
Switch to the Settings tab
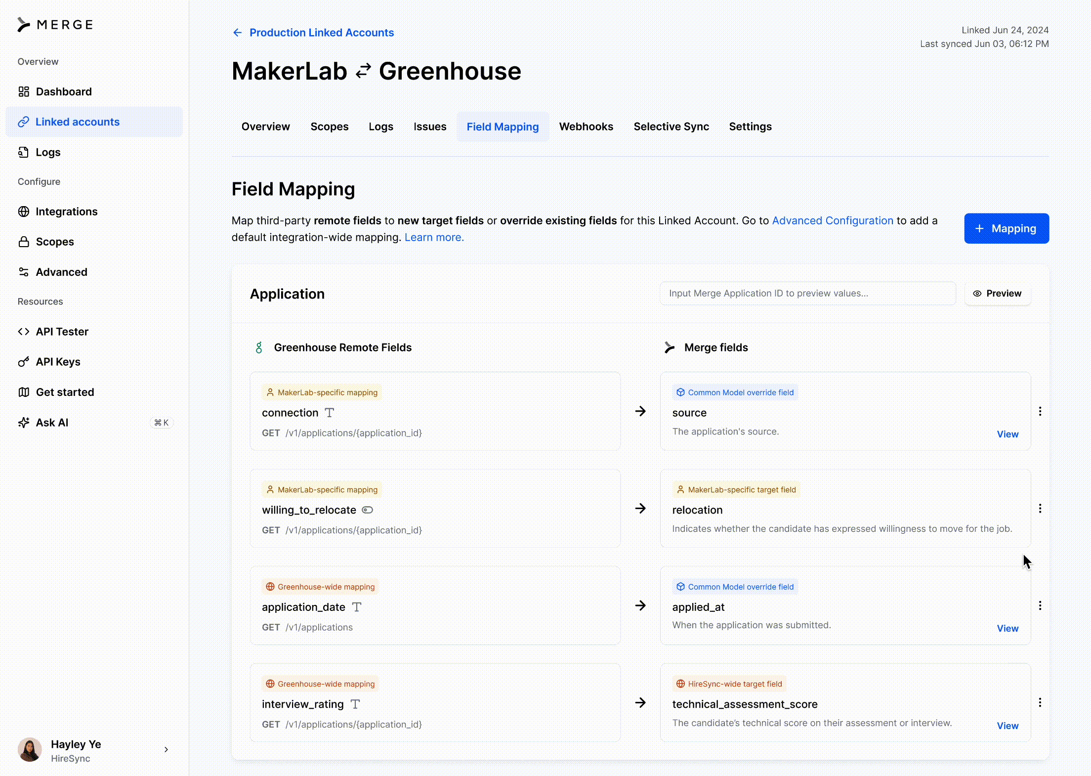[750, 127]
